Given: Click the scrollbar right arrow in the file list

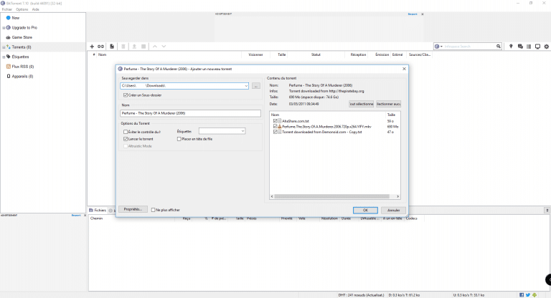Looking at the screenshot, I should point(397,196).
